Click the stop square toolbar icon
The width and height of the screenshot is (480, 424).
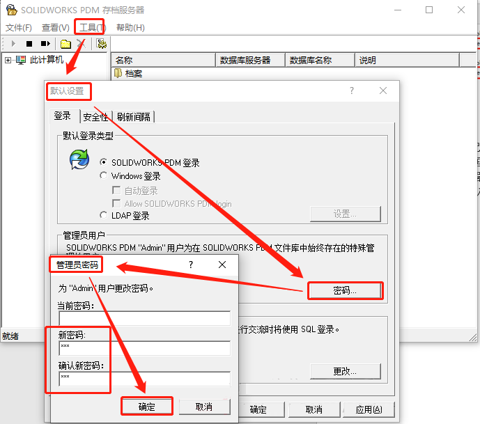click(x=29, y=44)
